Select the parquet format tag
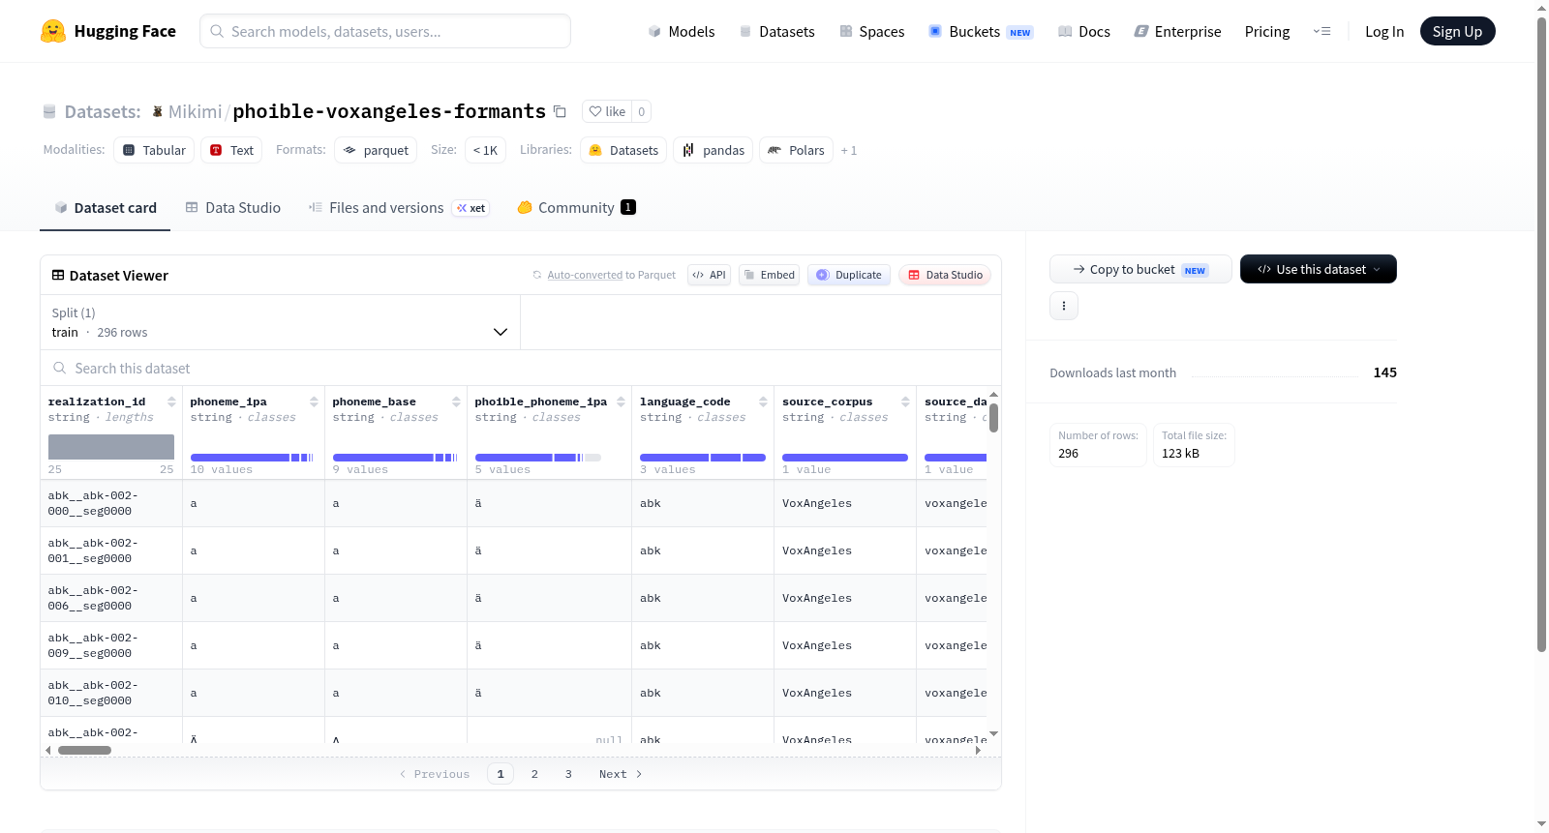Image resolution: width=1549 pixels, height=833 pixels. pos(376,150)
